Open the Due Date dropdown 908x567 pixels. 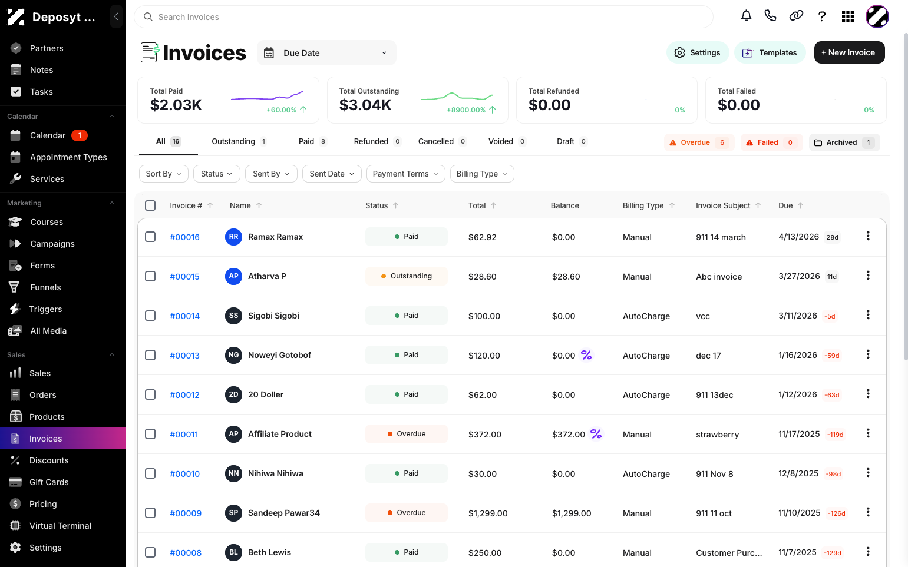(326, 53)
